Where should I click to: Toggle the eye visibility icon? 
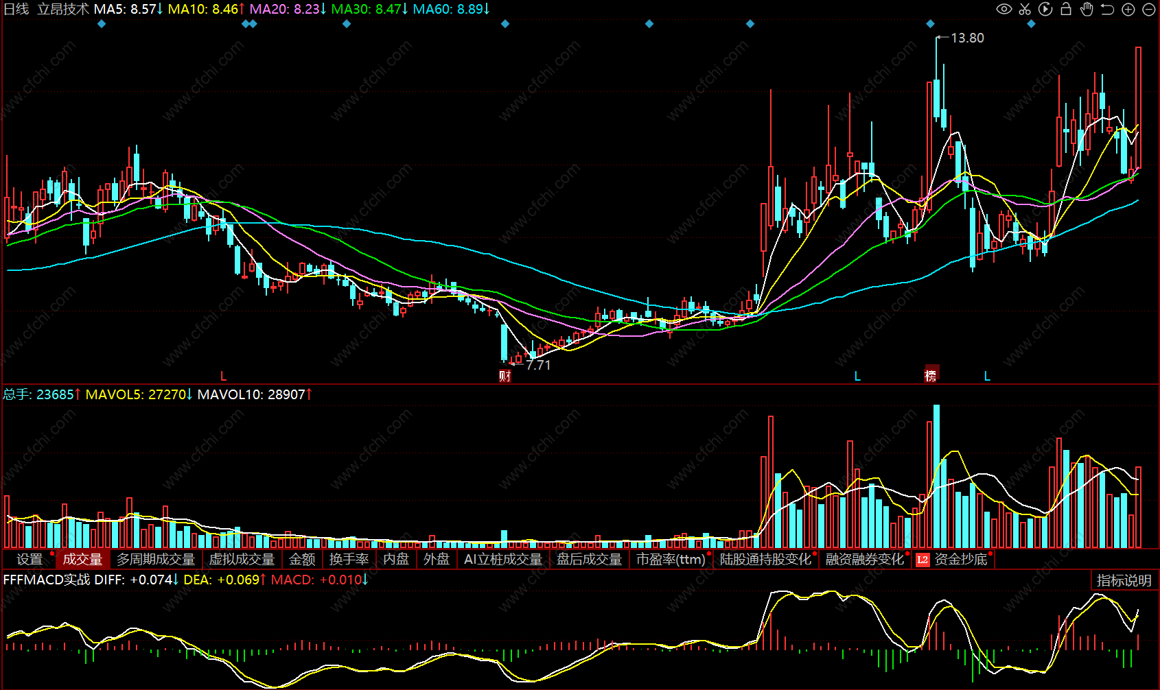[1004, 9]
